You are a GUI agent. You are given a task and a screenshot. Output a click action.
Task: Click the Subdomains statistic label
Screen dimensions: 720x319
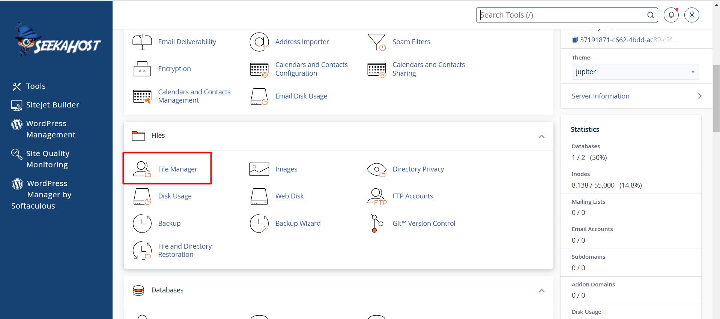(588, 257)
